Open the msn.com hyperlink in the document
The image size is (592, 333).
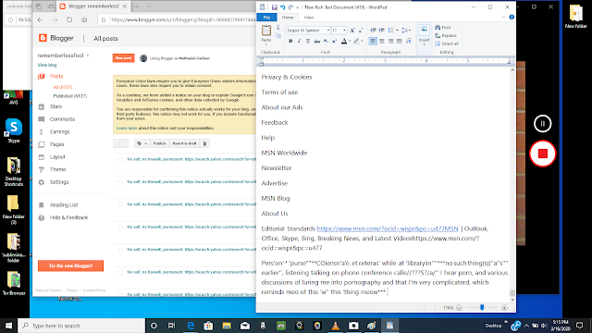[x=388, y=228]
